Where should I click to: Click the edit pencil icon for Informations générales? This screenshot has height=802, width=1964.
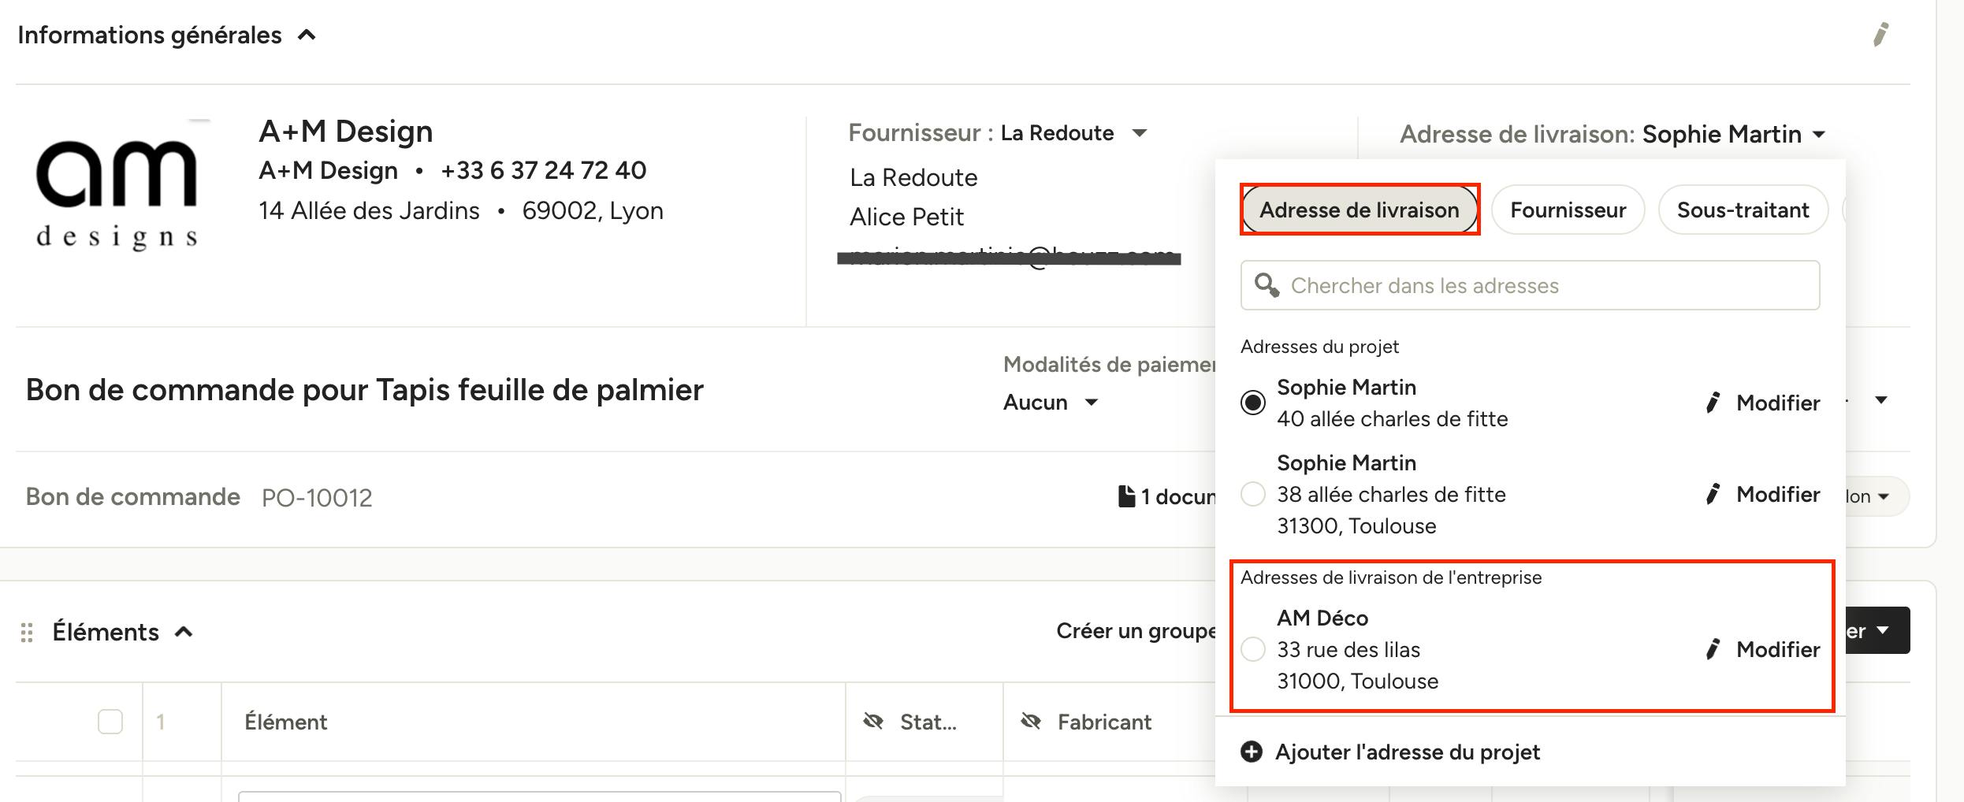1881,35
